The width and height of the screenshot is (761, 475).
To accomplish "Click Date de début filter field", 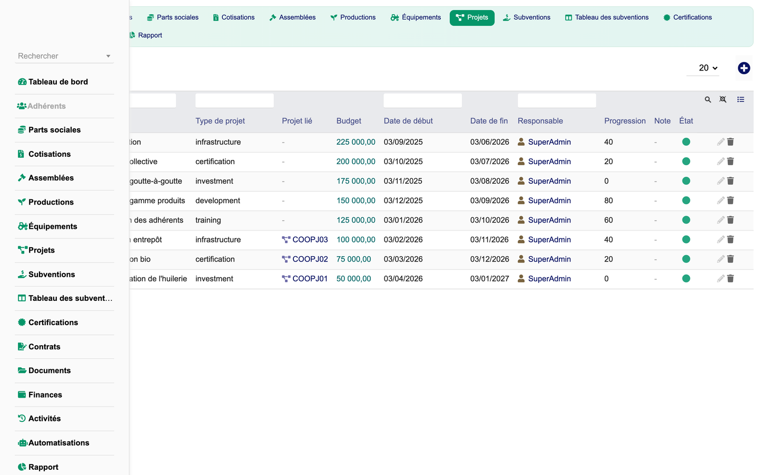I will pos(423,100).
